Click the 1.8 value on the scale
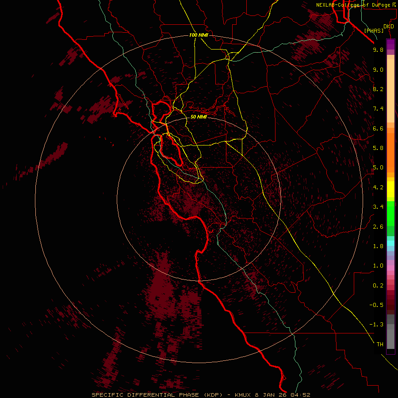This screenshot has width=398, height=398. (x=378, y=246)
